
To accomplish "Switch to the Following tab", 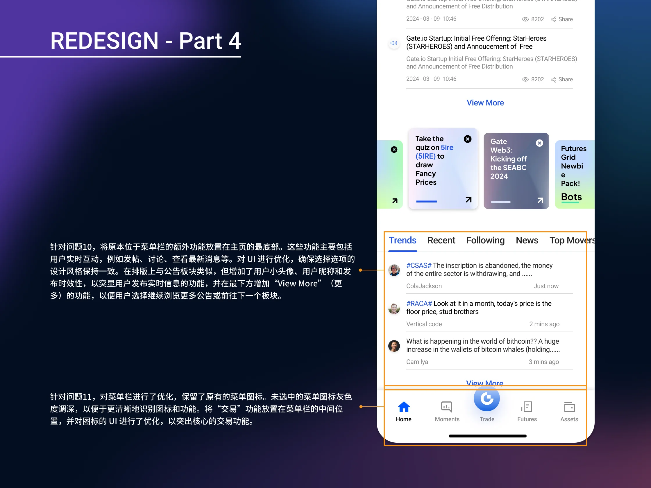I will tap(485, 241).
